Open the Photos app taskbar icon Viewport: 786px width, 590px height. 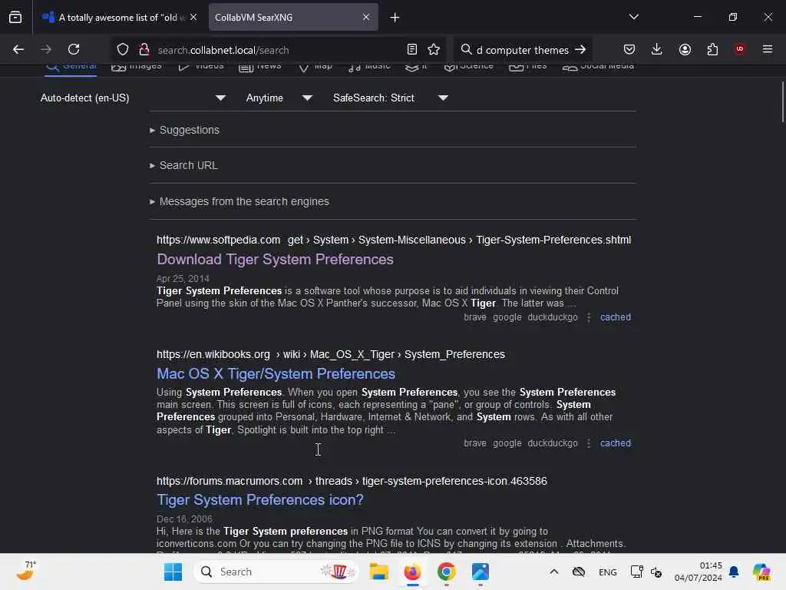480,572
